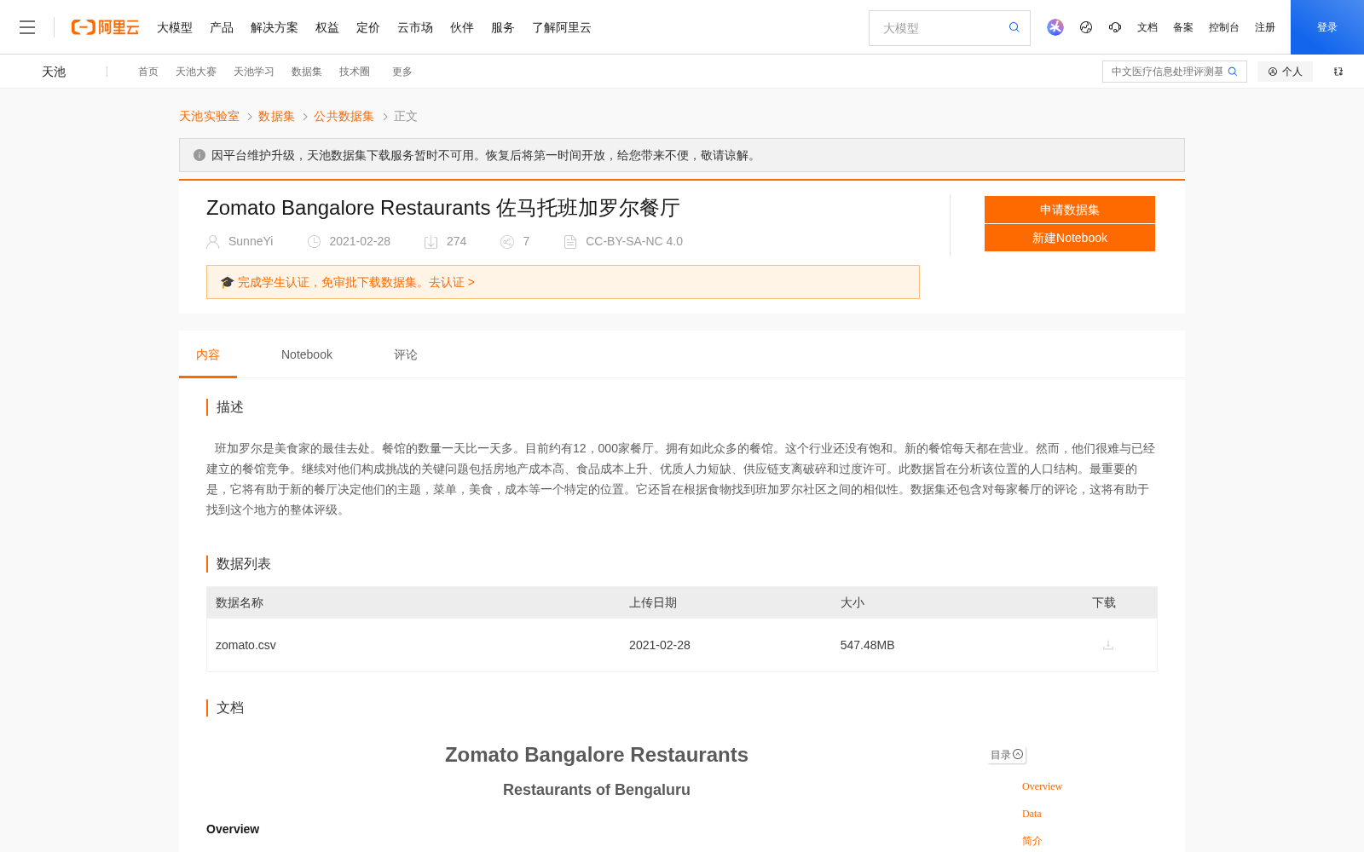Image resolution: width=1364 pixels, height=852 pixels.
Task: Go to 控制台 console
Action: pyautogui.click(x=1224, y=27)
